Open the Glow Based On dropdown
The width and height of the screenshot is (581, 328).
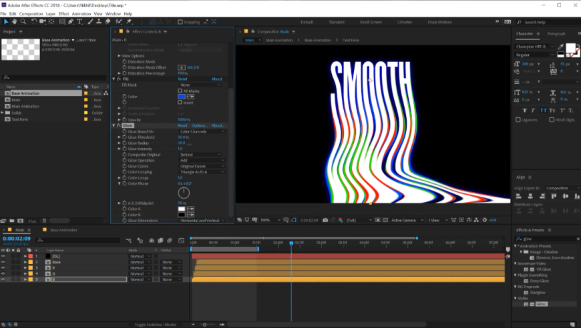(202, 131)
